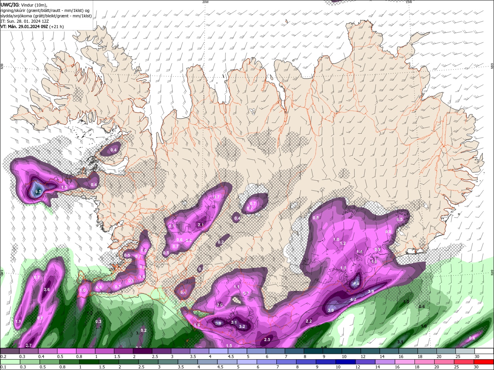The image size is (494, 370).
Task: Select snow-scale swatch between 25 and 30
Action: tap(465, 351)
